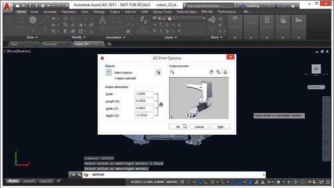Select the Pan hand tool in preview
334x188 pixels.
tap(211, 72)
